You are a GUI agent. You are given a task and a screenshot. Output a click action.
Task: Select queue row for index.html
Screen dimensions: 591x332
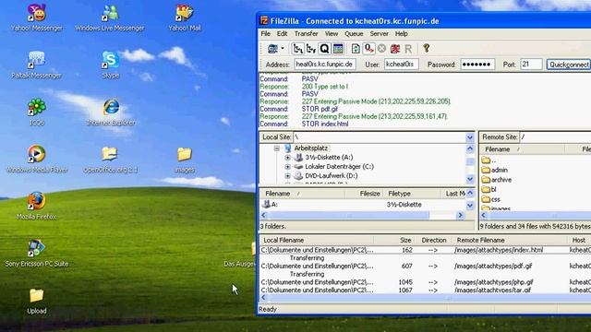[x=425, y=250]
